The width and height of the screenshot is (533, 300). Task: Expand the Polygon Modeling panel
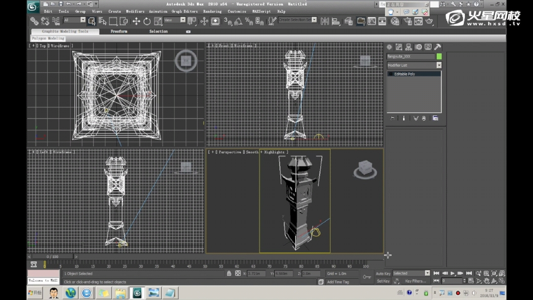click(x=48, y=39)
